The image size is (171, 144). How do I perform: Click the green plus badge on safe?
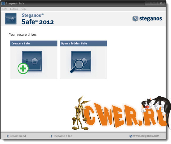click(23, 68)
